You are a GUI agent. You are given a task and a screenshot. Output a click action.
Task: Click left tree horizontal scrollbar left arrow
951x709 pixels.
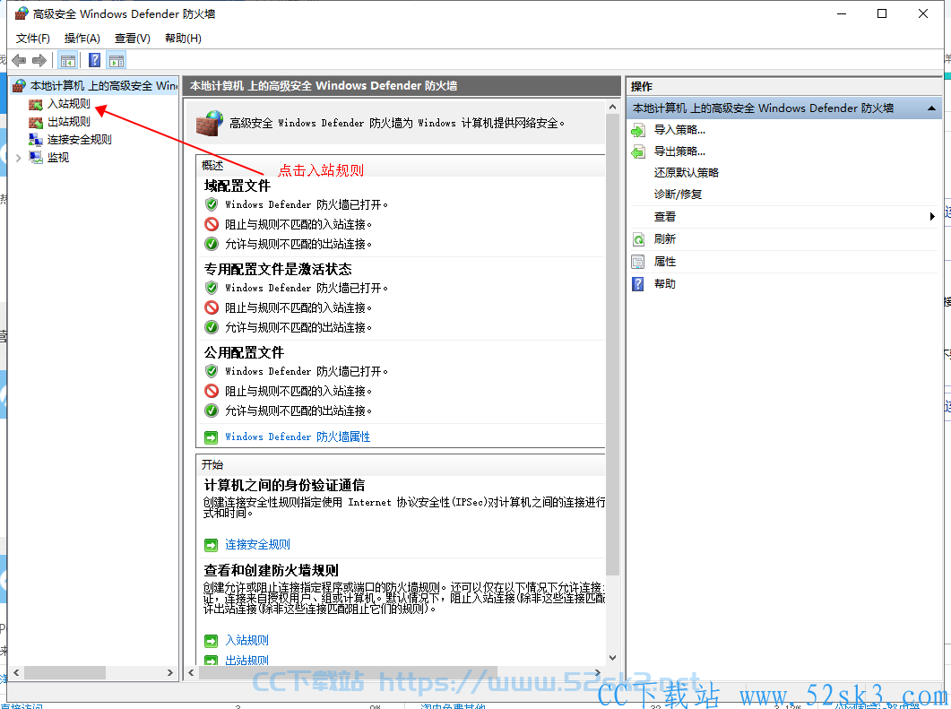(x=16, y=672)
